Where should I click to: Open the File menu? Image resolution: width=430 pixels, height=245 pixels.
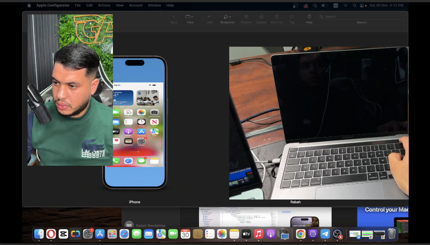tap(78, 5)
